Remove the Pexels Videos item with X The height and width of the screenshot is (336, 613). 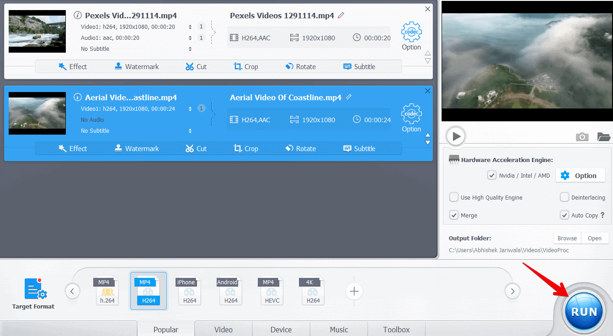(x=427, y=9)
